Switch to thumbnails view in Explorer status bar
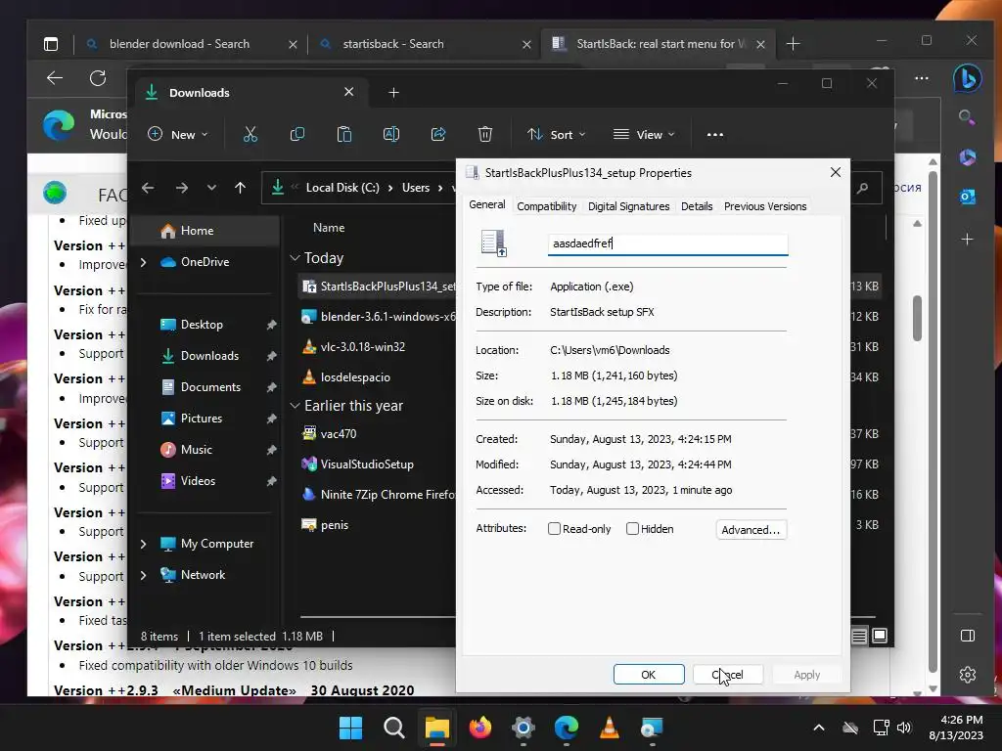This screenshot has width=1002, height=751. (x=880, y=636)
